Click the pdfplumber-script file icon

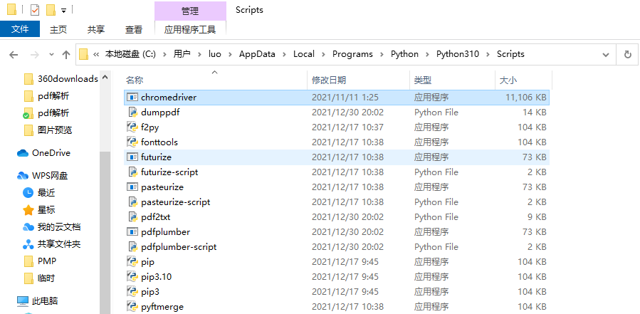(x=132, y=246)
